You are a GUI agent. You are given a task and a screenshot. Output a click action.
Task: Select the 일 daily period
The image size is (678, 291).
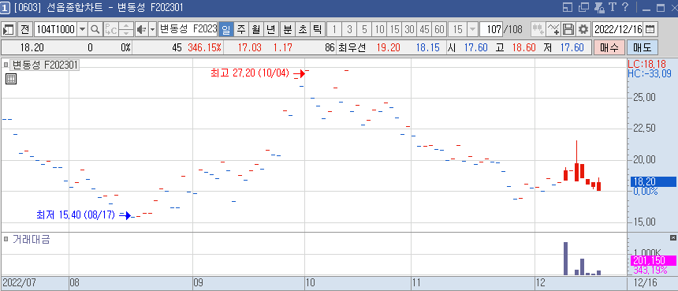[x=225, y=29]
